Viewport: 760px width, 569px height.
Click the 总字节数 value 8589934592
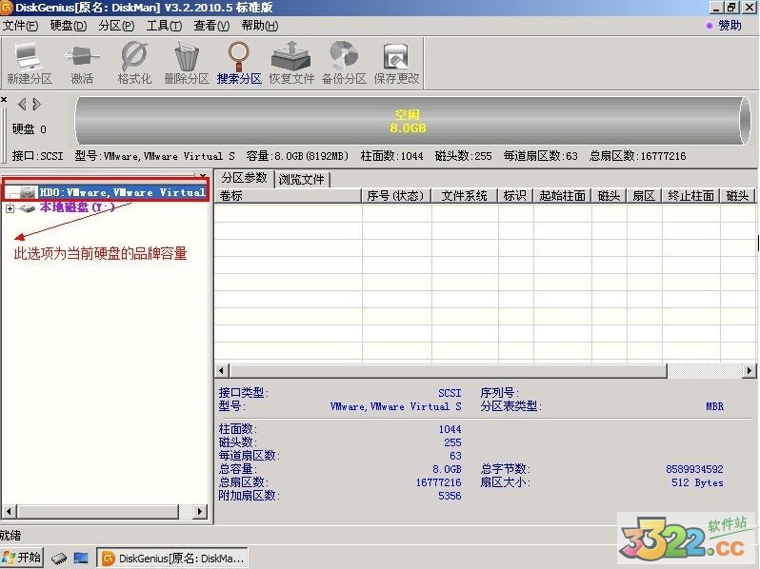point(694,469)
